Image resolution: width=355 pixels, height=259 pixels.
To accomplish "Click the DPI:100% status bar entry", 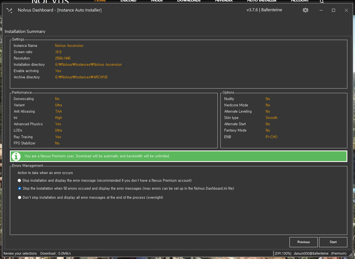I will tap(283, 254).
